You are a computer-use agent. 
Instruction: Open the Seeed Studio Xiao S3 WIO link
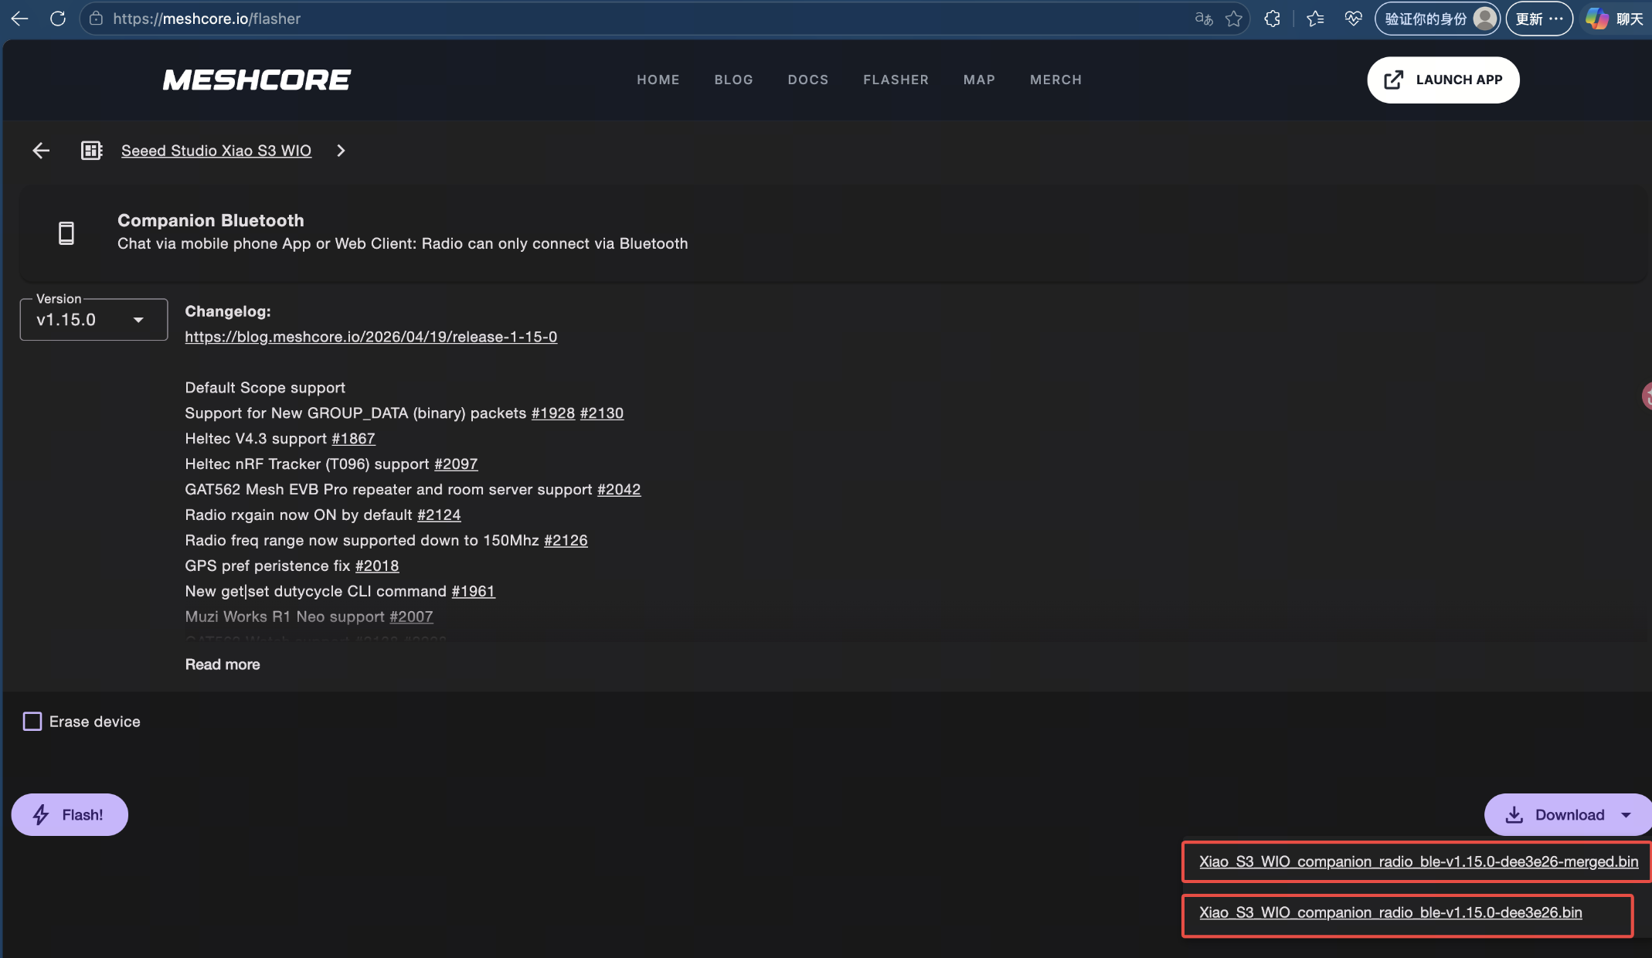(x=216, y=151)
